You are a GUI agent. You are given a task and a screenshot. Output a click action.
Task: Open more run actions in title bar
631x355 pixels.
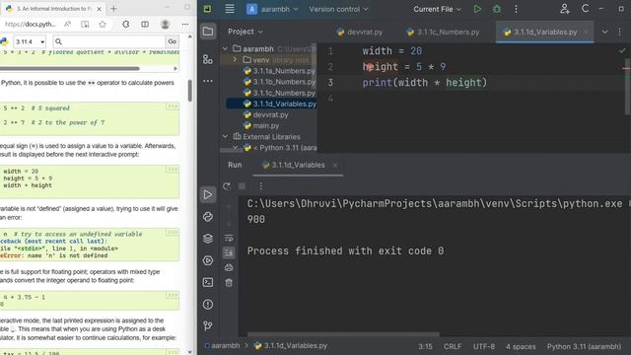point(516,9)
